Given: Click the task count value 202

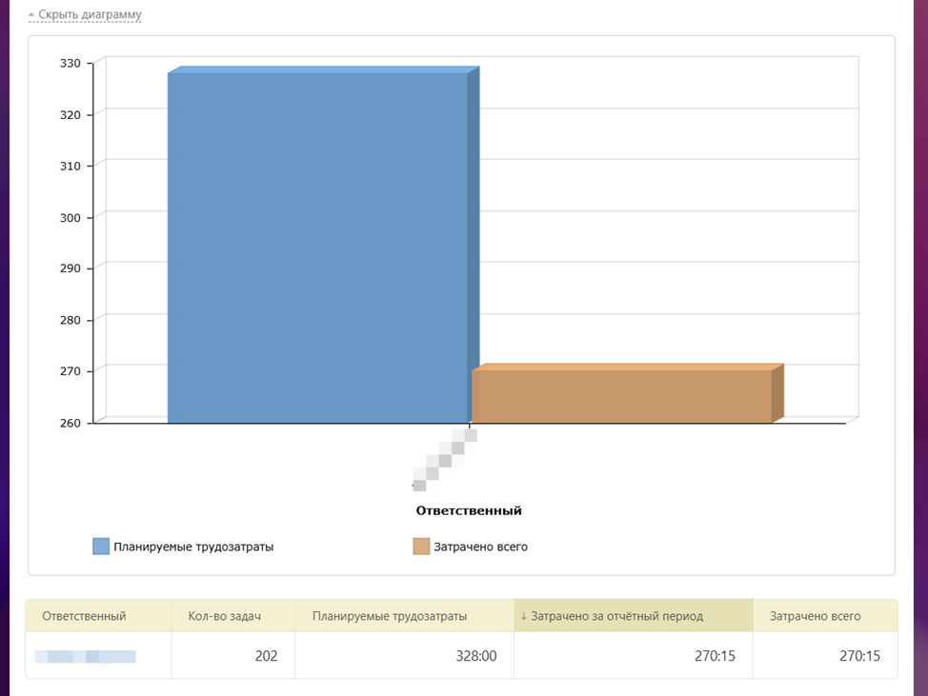Looking at the screenshot, I should [266, 656].
